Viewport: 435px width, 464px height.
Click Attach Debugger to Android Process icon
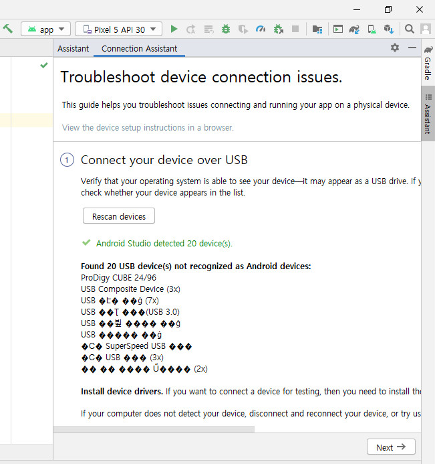click(x=278, y=29)
